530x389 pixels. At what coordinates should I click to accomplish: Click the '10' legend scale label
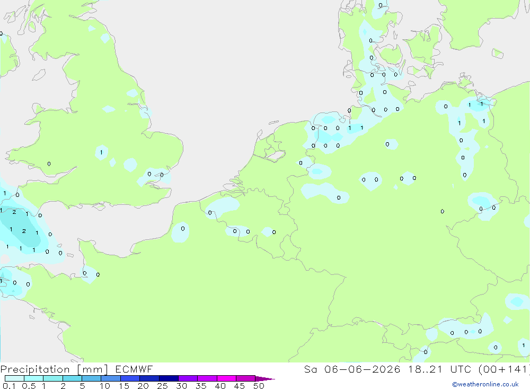point(105,386)
